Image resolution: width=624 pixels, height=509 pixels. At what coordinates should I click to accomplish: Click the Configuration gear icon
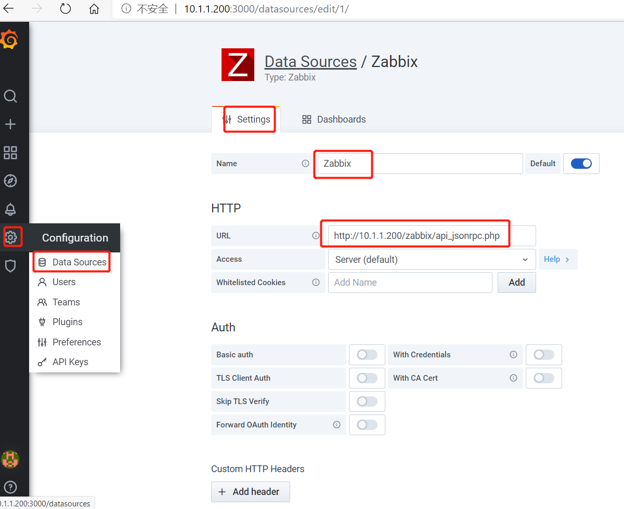(x=11, y=237)
